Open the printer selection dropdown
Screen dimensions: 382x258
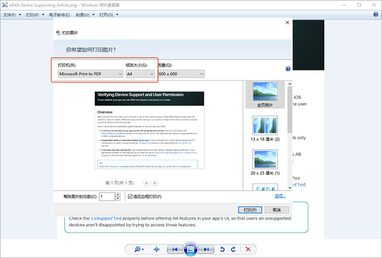point(90,74)
